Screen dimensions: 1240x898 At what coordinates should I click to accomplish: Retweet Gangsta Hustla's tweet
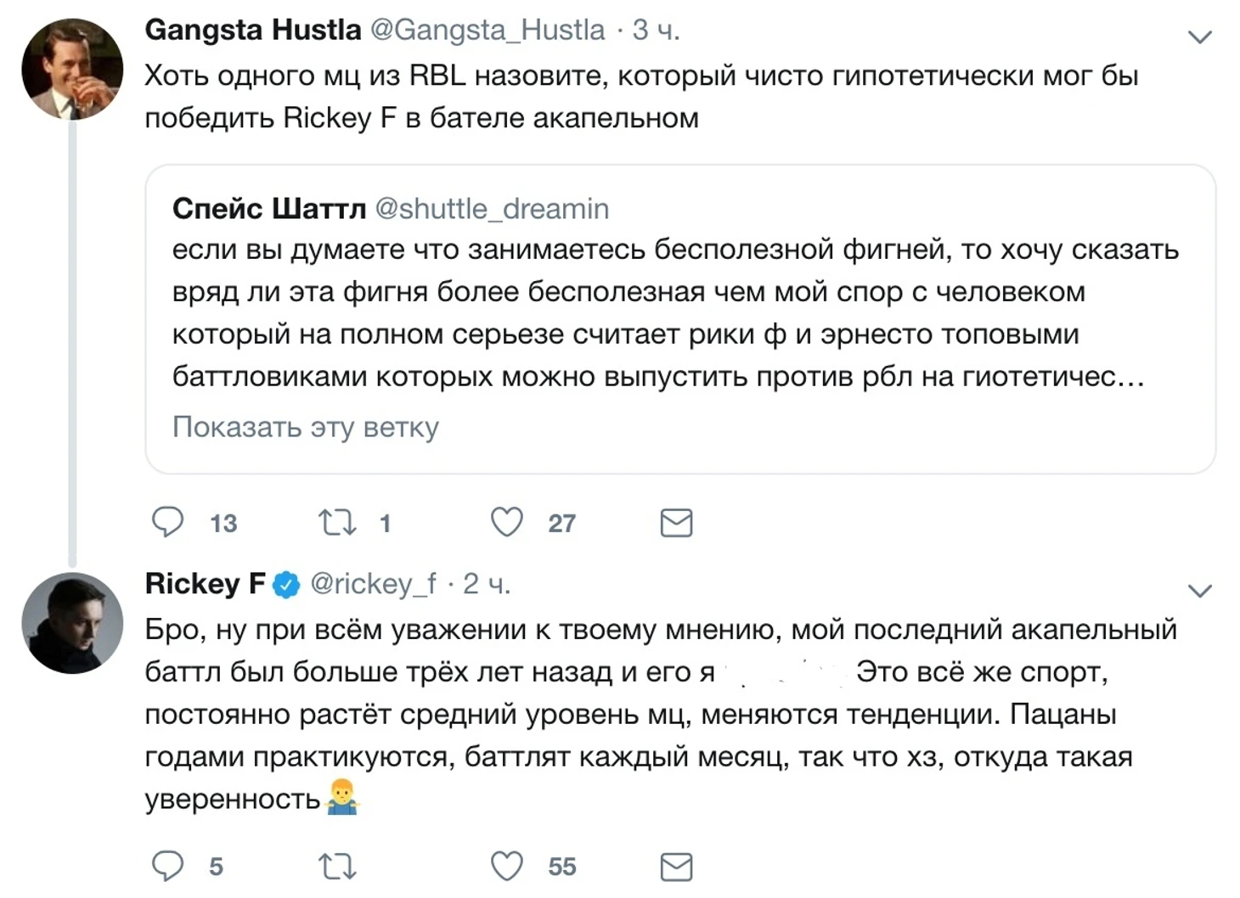(x=337, y=522)
